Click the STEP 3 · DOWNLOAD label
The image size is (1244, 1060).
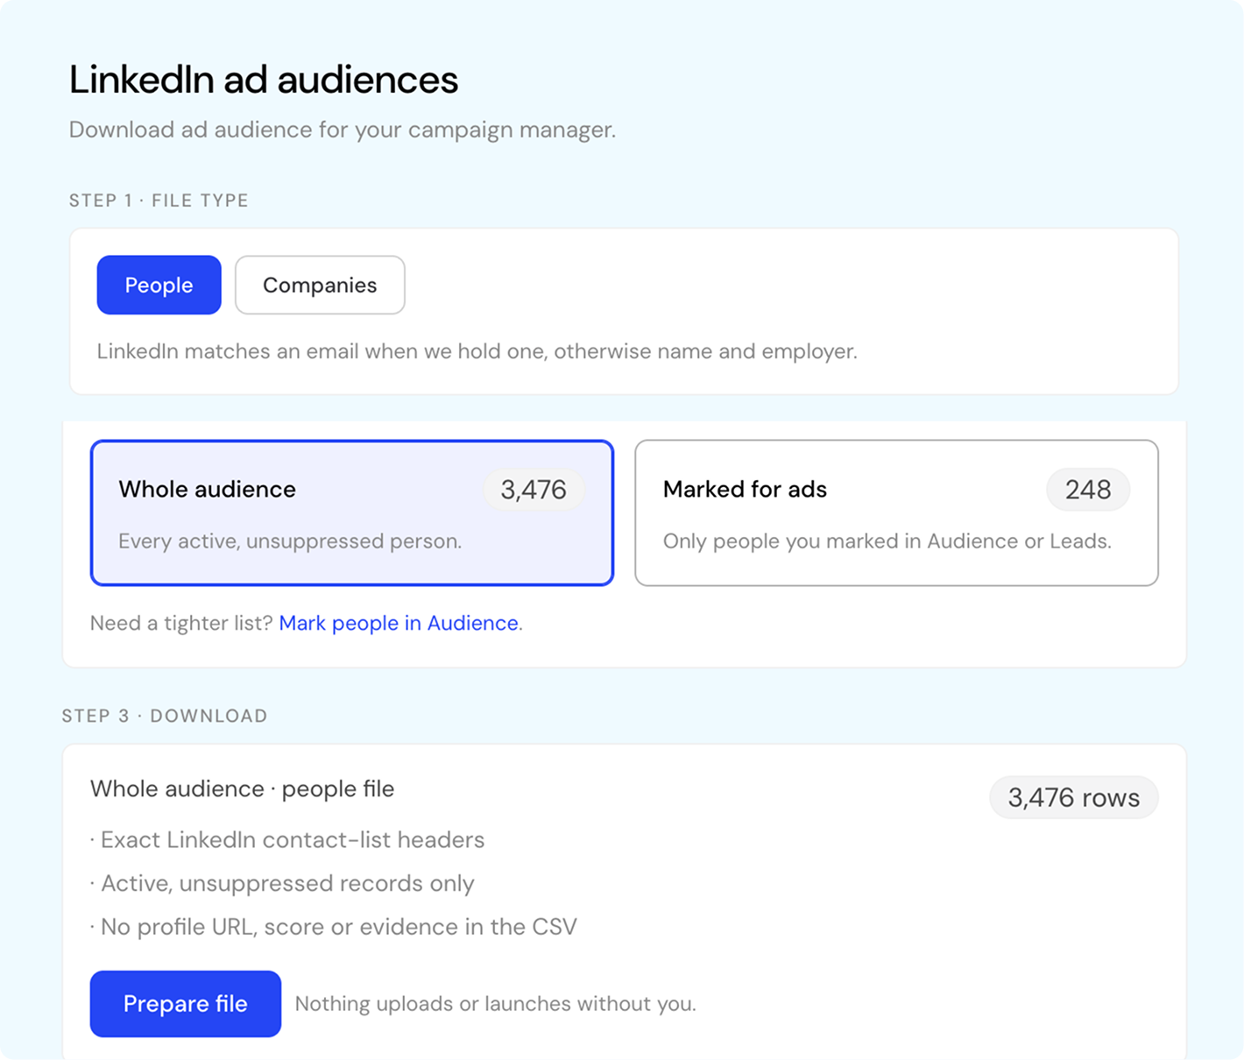(x=165, y=716)
